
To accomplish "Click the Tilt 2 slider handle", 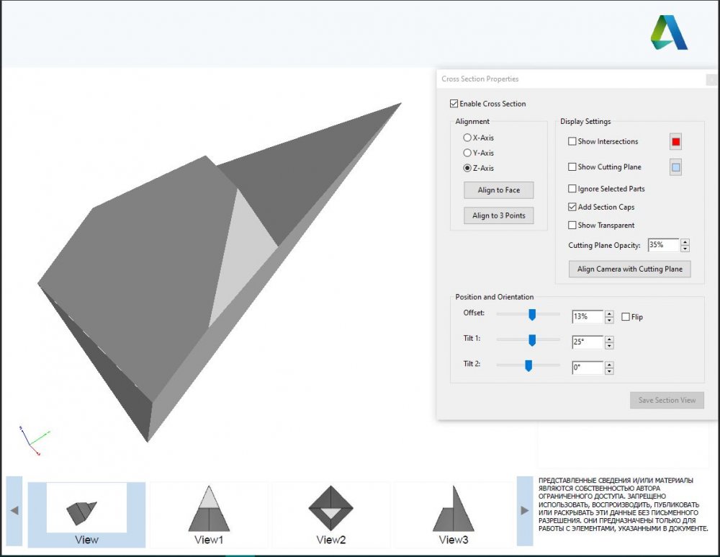I will click(528, 365).
